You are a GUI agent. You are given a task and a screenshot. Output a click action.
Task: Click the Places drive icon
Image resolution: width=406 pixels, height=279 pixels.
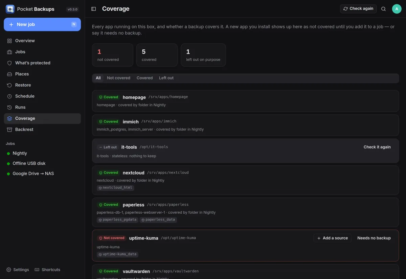coord(9,74)
